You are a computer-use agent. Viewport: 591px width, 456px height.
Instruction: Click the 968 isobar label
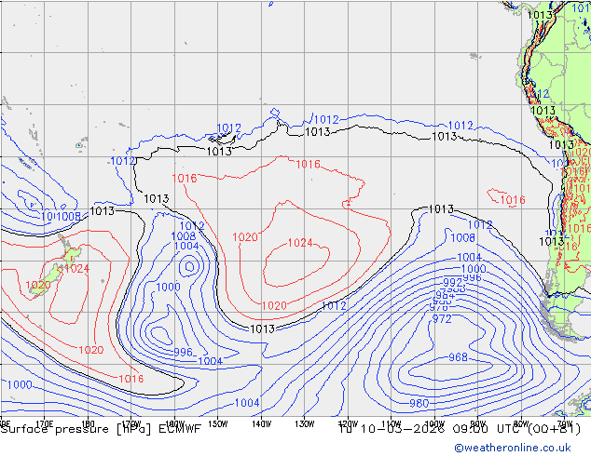coord(458,357)
